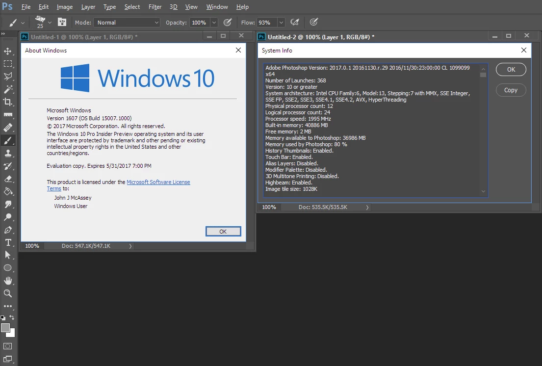Select the Paint Bucket tool
542x366 pixels.
point(8,191)
